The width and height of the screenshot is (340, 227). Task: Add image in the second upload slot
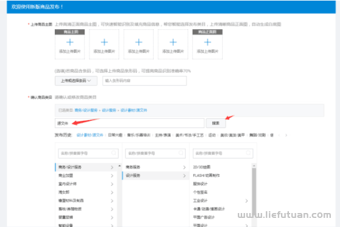pos(104,44)
